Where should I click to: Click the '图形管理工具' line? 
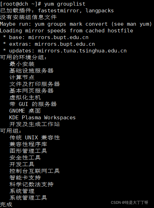(x=28, y=151)
